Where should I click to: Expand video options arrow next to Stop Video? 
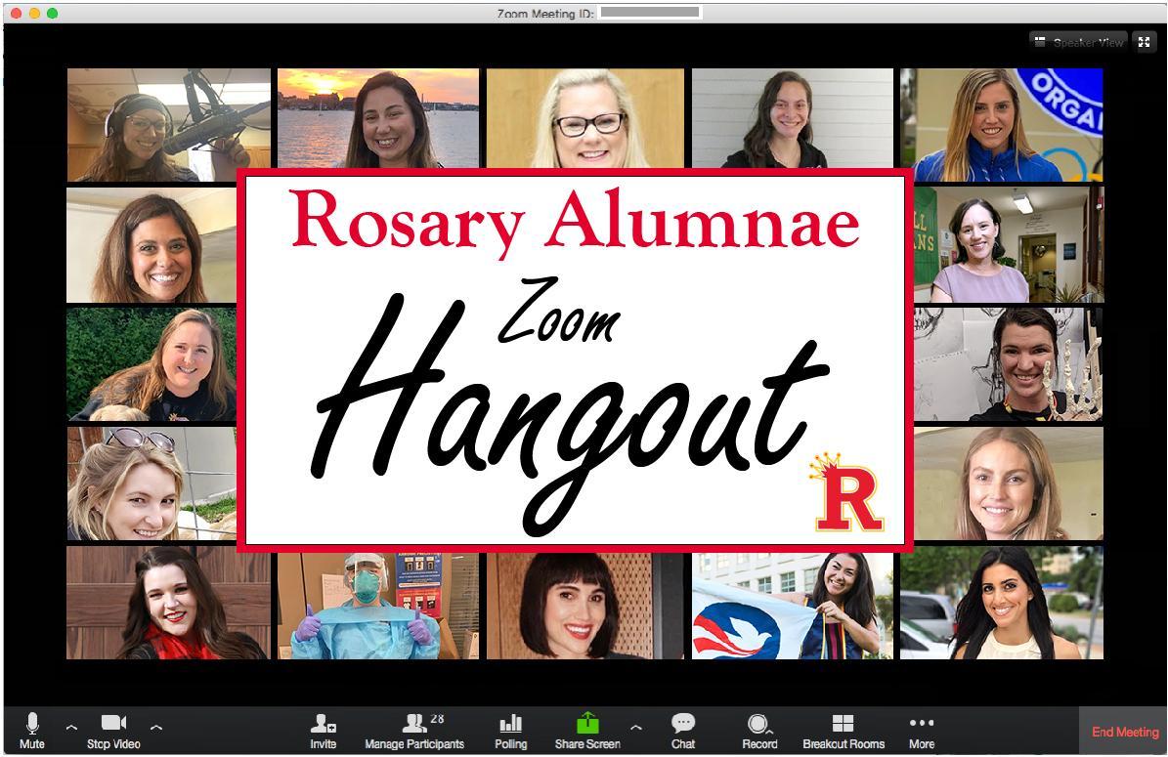click(156, 727)
